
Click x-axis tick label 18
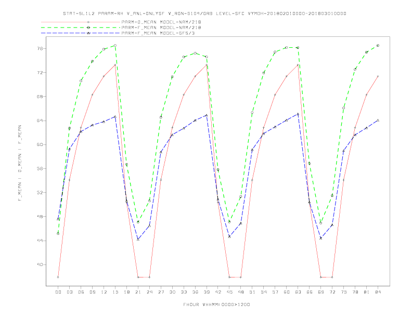pos(126,292)
